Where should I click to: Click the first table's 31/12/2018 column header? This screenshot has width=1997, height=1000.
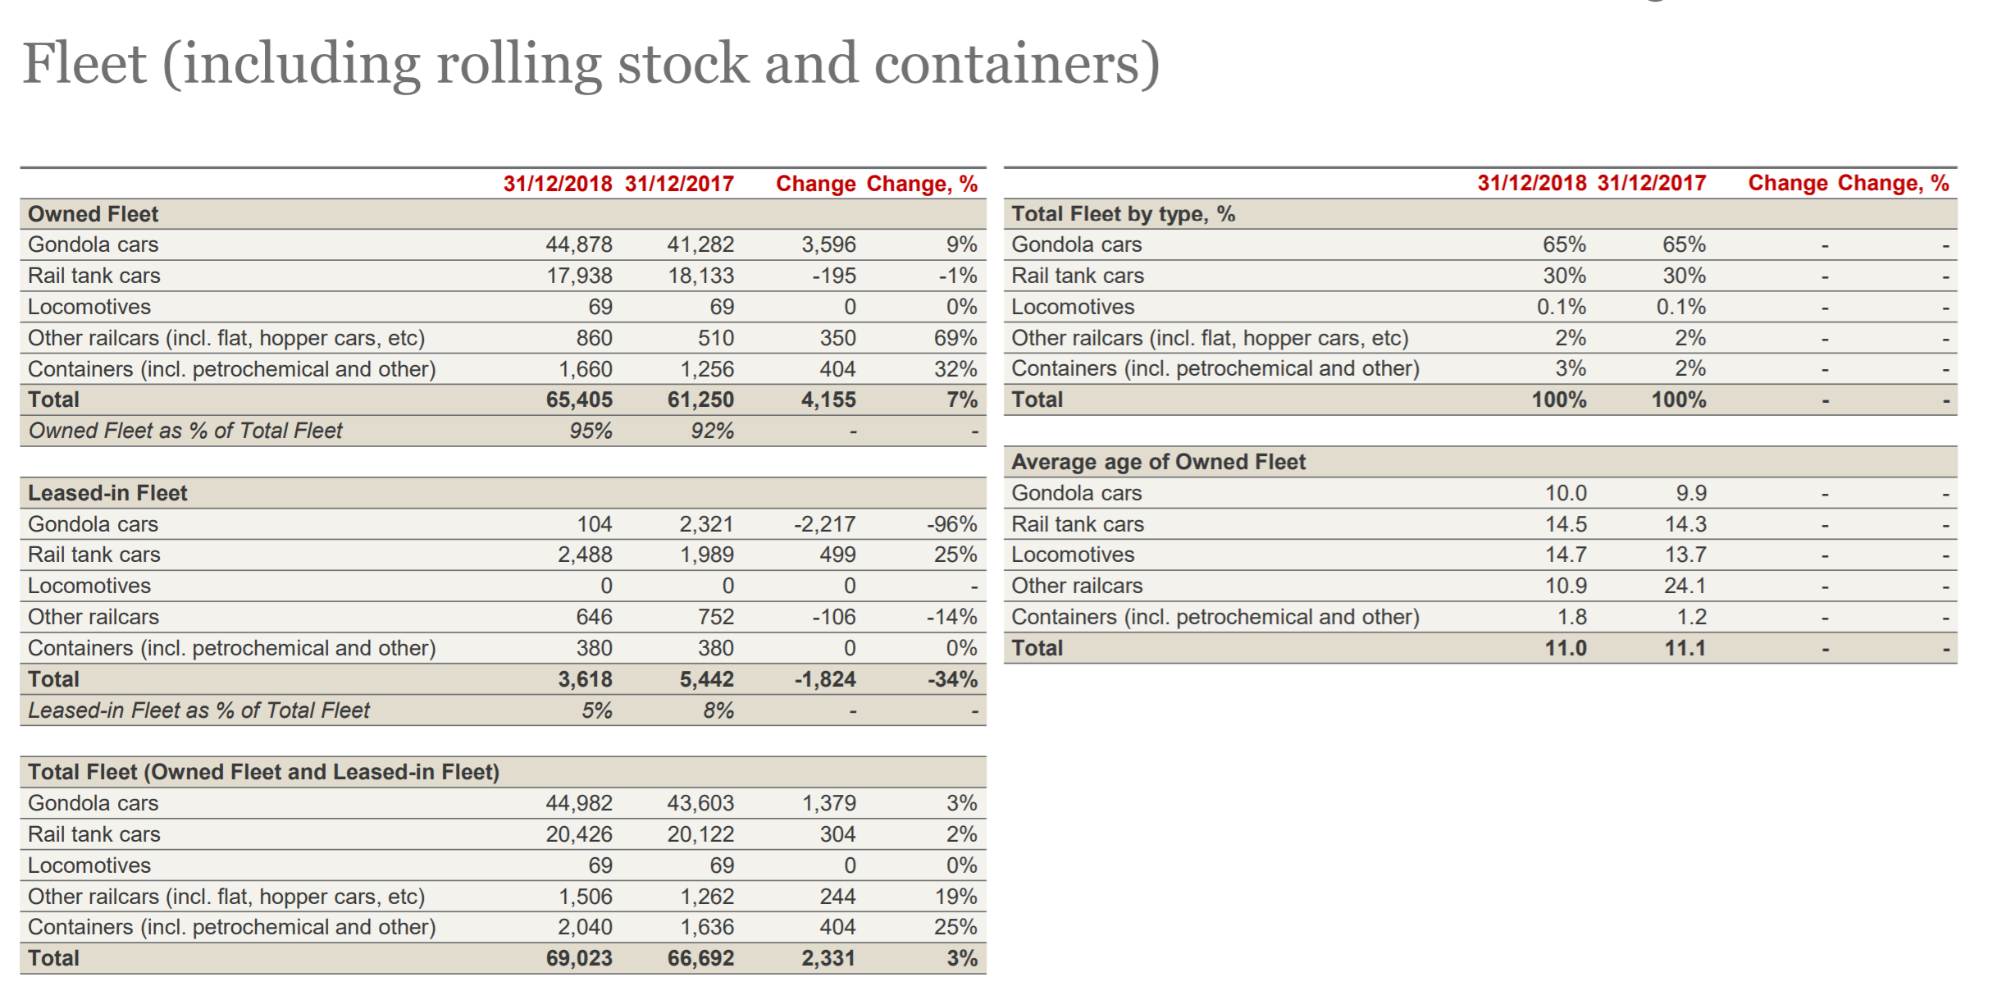[558, 184]
